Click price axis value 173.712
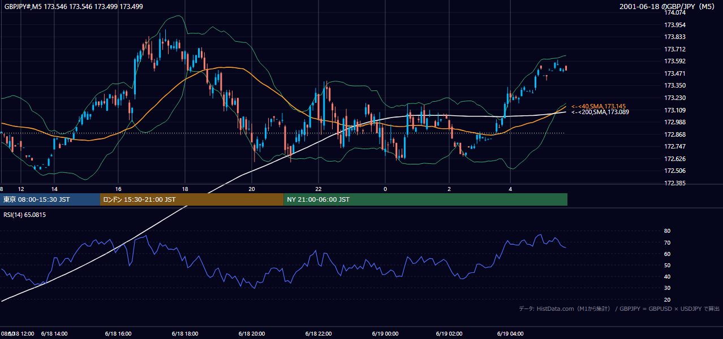This screenshot has height=339, width=723. (675, 49)
